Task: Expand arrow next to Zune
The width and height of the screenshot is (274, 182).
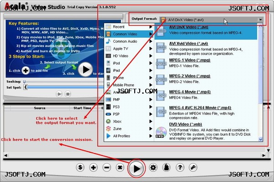Action: (151, 129)
